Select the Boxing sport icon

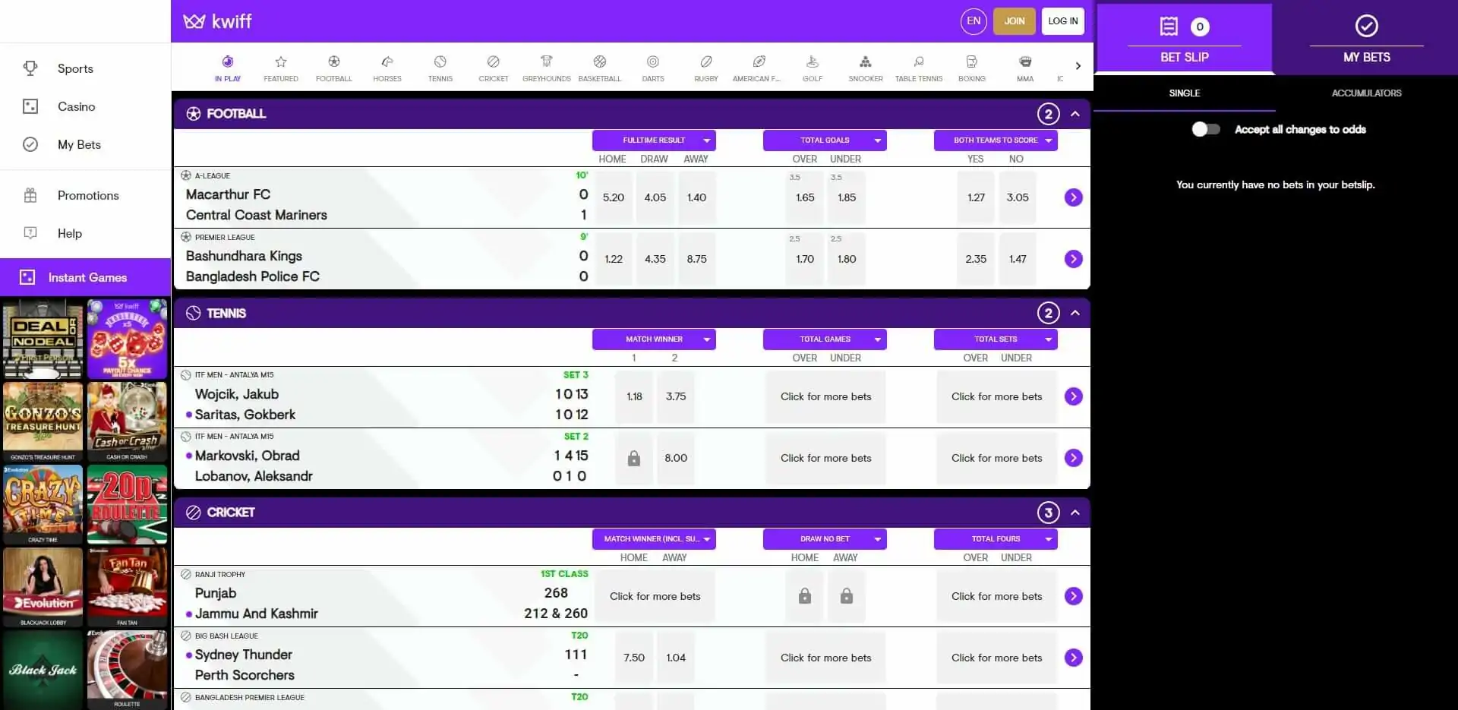(x=971, y=67)
